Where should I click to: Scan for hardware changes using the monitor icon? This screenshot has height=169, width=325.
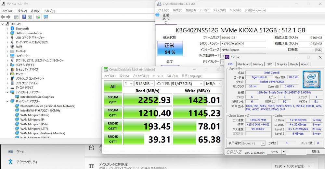(x=46, y=17)
